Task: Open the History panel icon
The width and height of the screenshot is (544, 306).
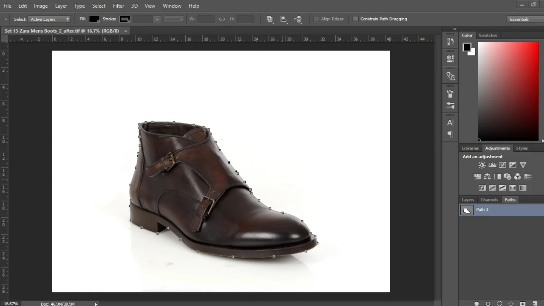Action: click(x=450, y=41)
